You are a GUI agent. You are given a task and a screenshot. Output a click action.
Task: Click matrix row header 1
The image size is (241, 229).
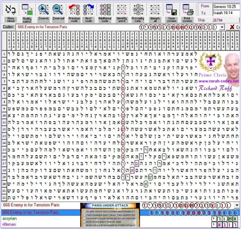[x=4, y=54]
